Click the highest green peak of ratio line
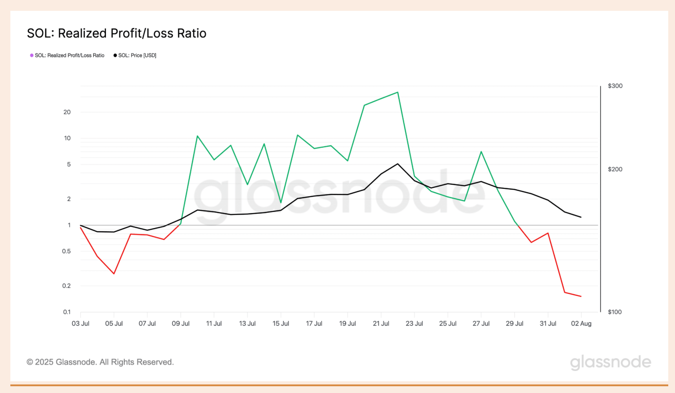Image resolution: width=675 pixels, height=393 pixels. click(397, 92)
